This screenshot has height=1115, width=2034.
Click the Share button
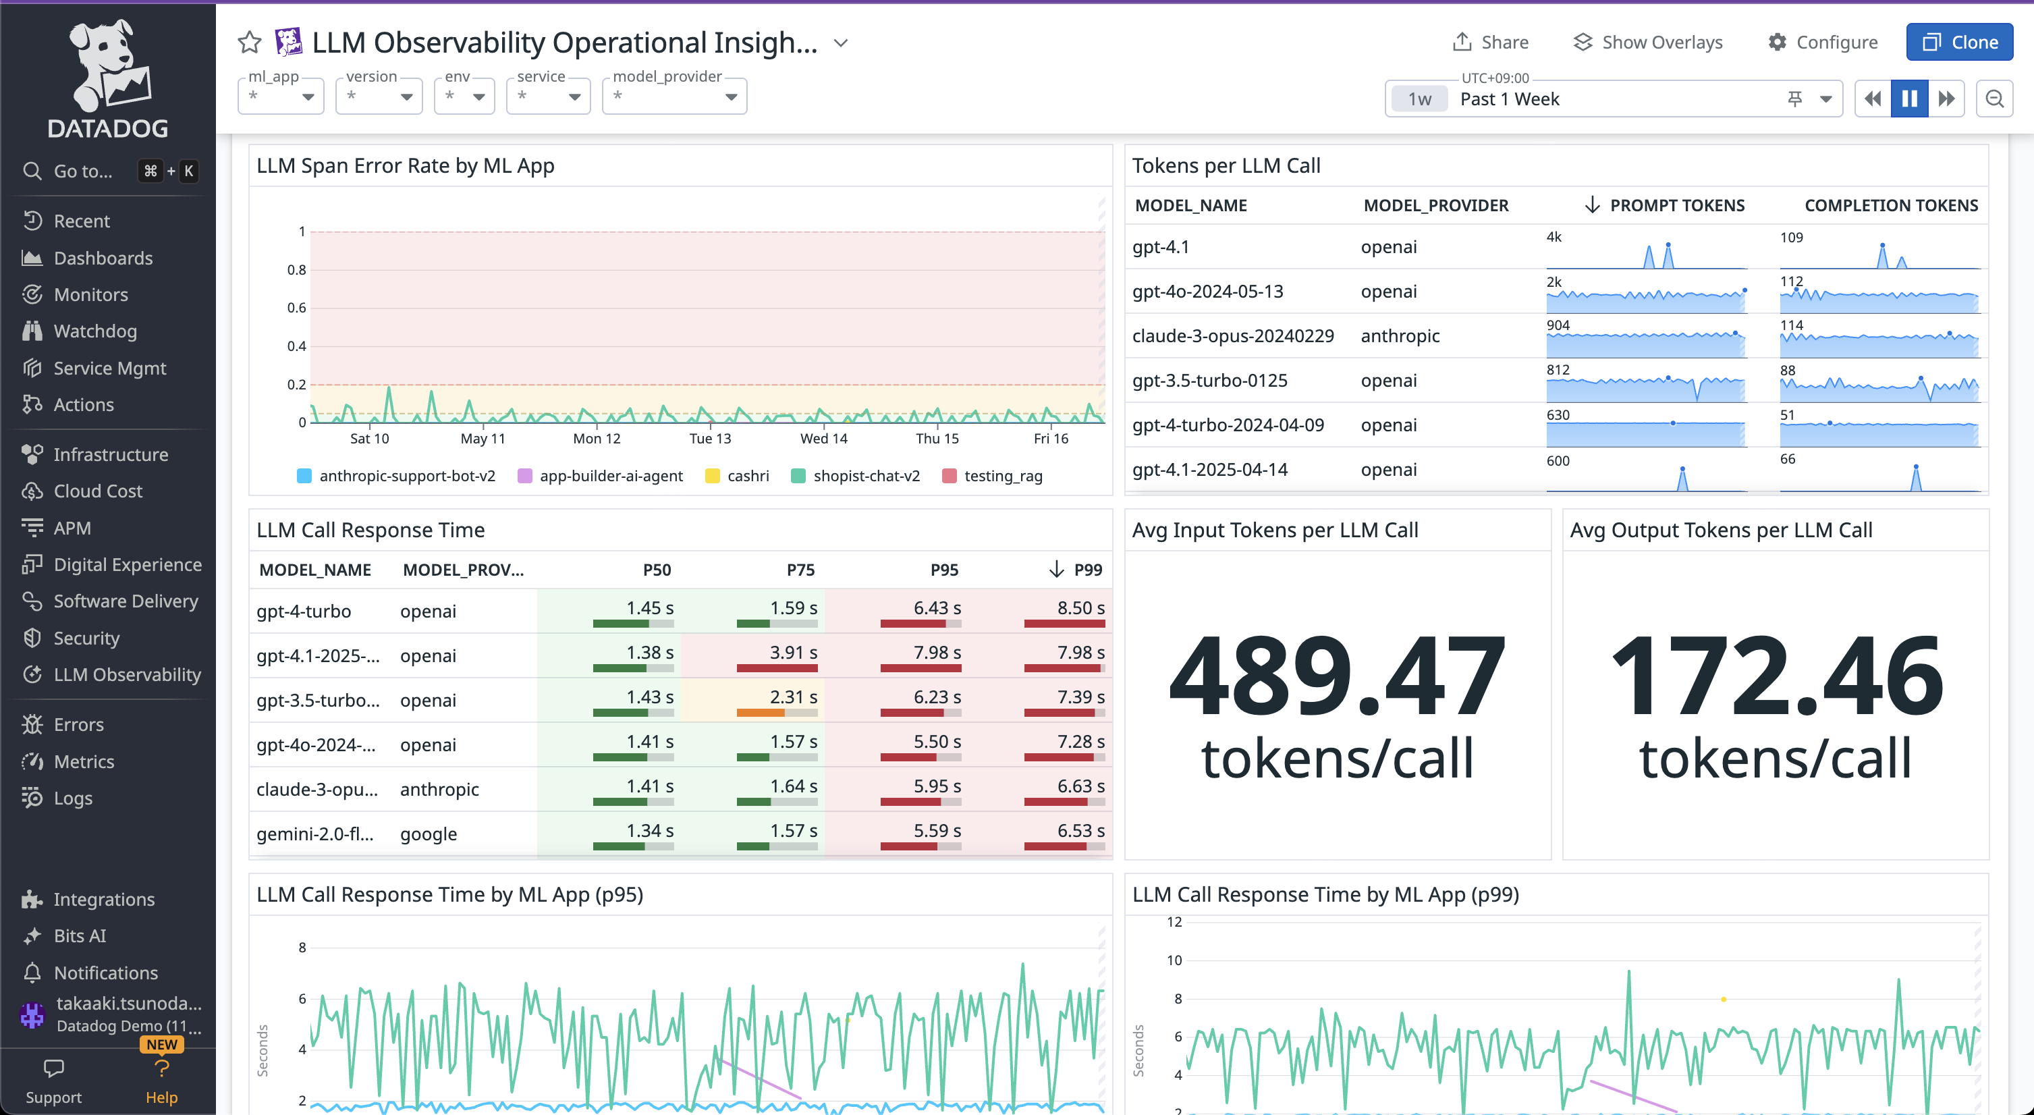1490,42
